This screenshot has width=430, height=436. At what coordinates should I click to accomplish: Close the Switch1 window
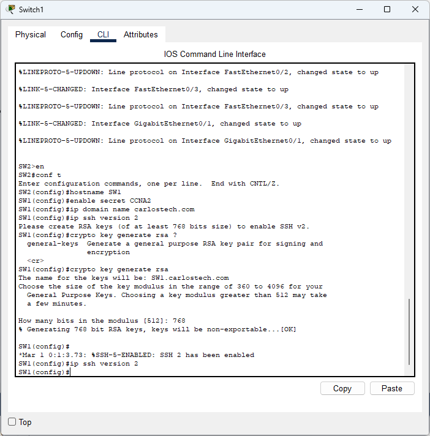point(415,10)
